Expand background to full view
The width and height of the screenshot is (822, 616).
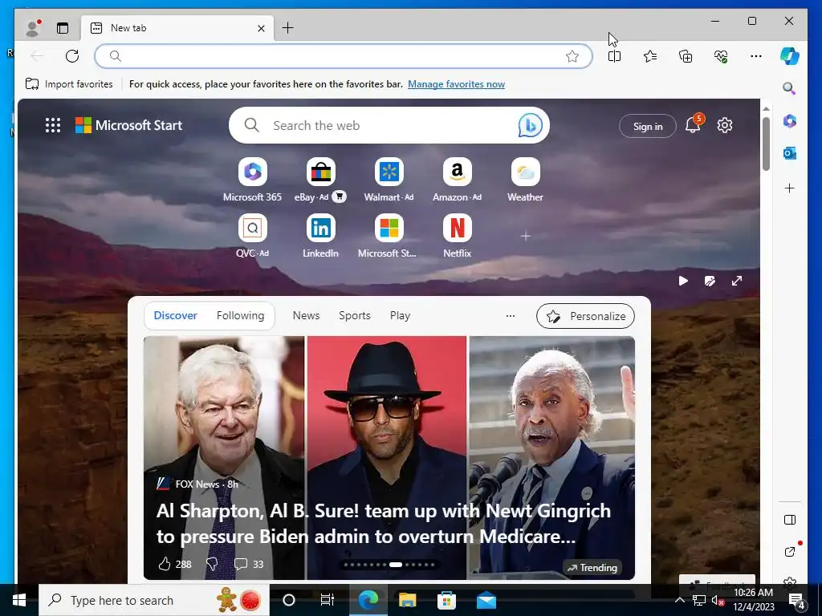[x=737, y=282]
